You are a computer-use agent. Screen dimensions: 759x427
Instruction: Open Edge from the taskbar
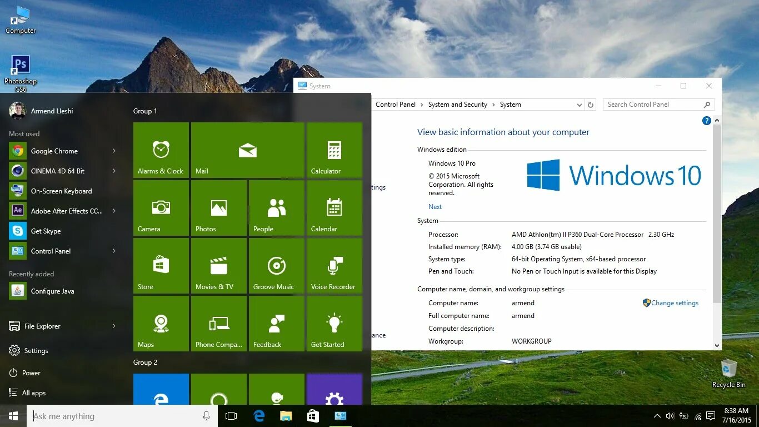[259, 416]
